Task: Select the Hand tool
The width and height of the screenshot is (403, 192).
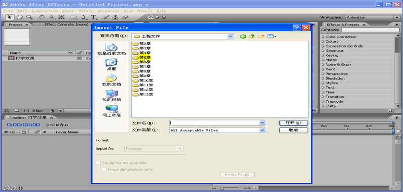Action: [x=20, y=17]
